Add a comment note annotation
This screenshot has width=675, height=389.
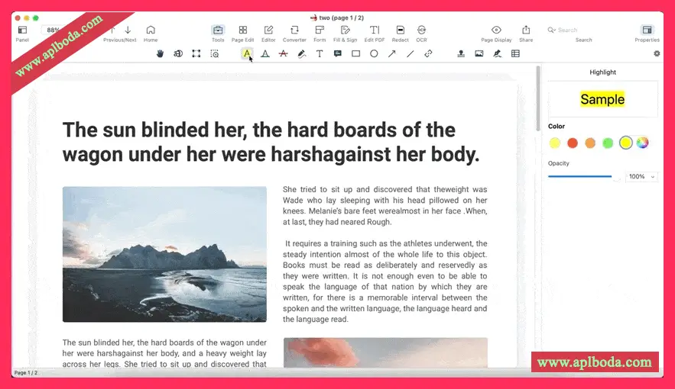click(337, 53)
